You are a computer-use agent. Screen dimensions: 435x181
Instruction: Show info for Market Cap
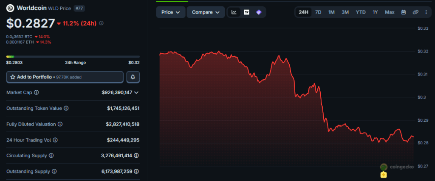click(37, 92)
